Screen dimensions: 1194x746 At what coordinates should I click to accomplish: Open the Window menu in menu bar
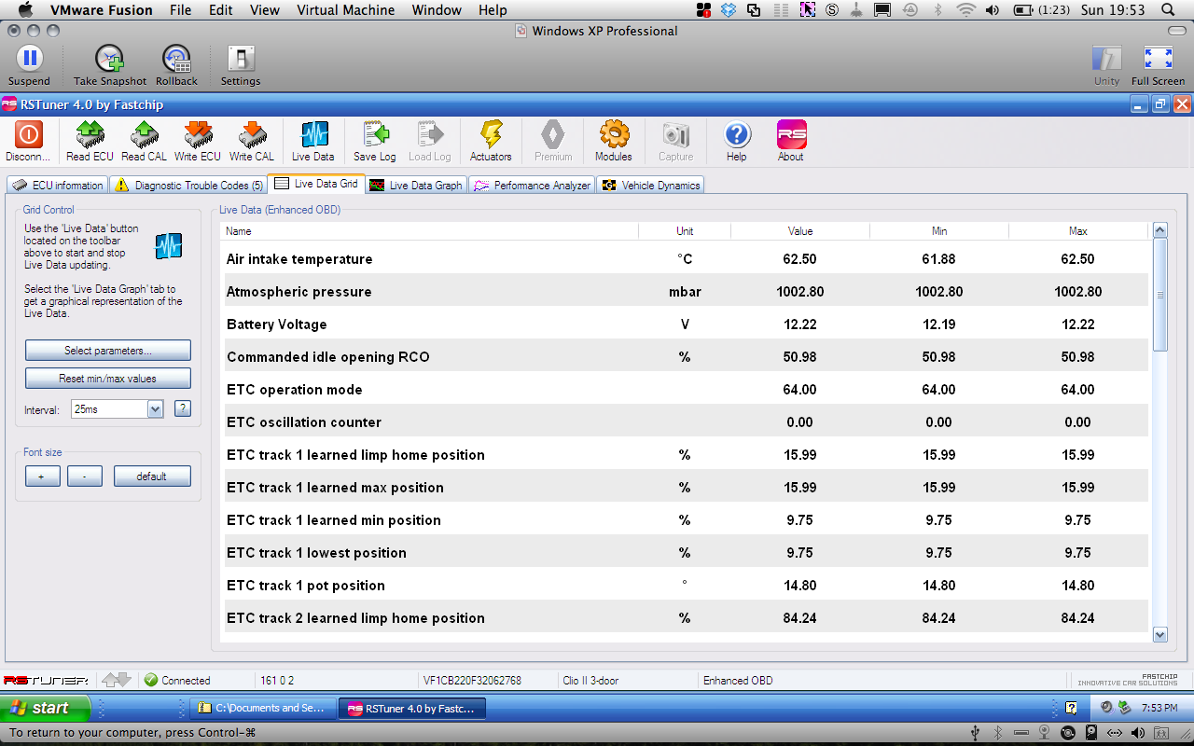pos(437,10)
